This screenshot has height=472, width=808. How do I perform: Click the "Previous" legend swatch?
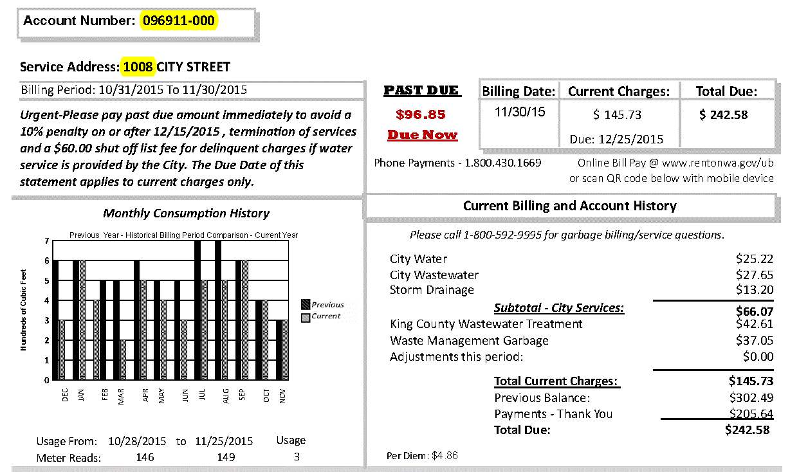[306, 305]
